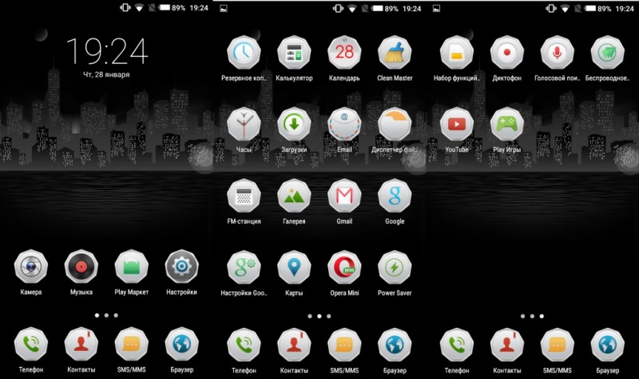This screenshot has height=379, width=639.
Task: Open Диспетчер фай.. file manager
Action: (395, 125)
